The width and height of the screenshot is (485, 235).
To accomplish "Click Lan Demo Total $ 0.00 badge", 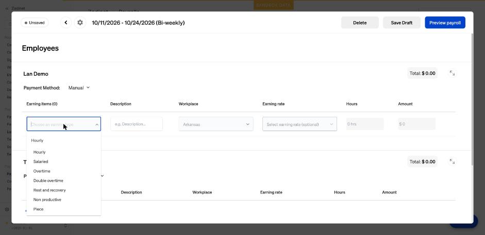I will [422, 73].
